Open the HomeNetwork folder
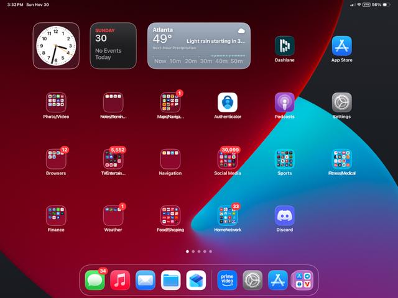The image size is (398, 298). click(x=228, y=215)
